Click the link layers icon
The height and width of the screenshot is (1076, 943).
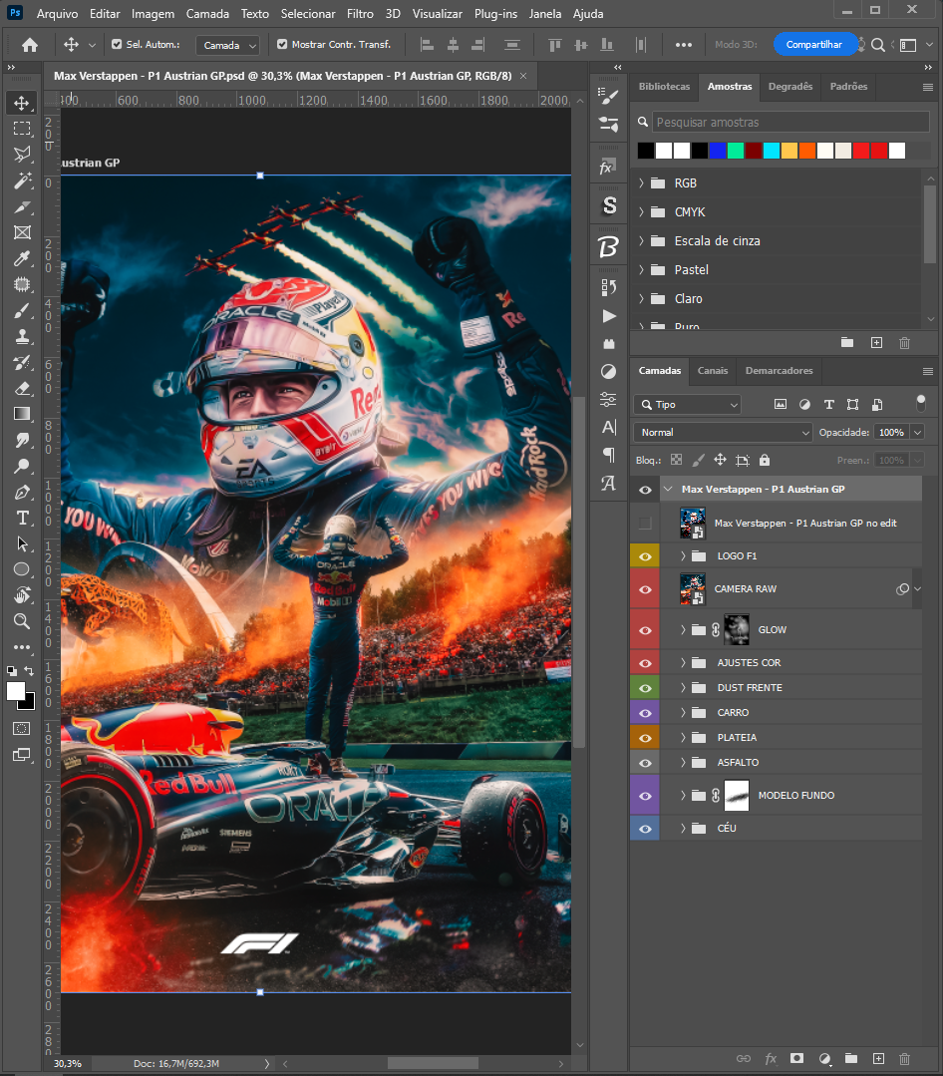[x=744, y=1058]
